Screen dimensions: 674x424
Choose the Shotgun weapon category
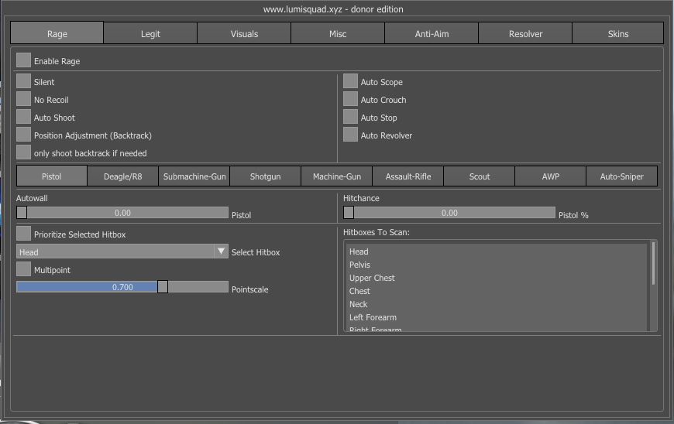[x=265, y=176]
